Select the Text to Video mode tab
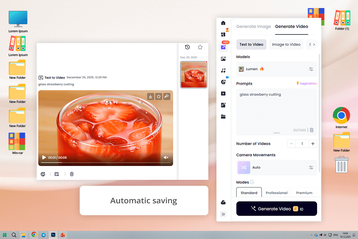Viewport: 358px width, 239px height. 251,44
